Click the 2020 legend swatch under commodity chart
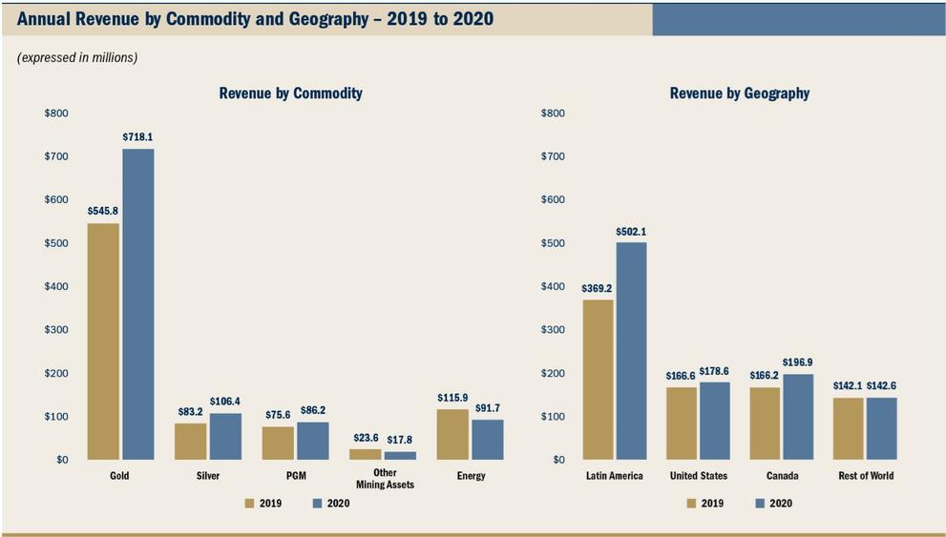The width and height of the screenshot is (946, 537). [x=317, y=503]
